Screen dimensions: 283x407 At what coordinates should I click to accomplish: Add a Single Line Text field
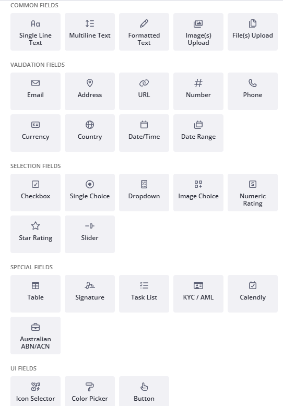[36, 32]
